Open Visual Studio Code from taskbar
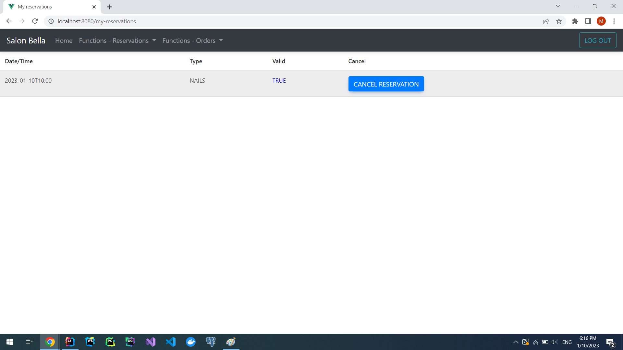This screenshot has height=350, width=623. 171,342
